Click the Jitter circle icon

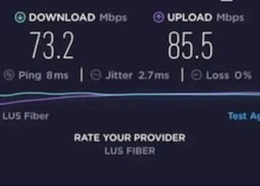pos(96,75)
